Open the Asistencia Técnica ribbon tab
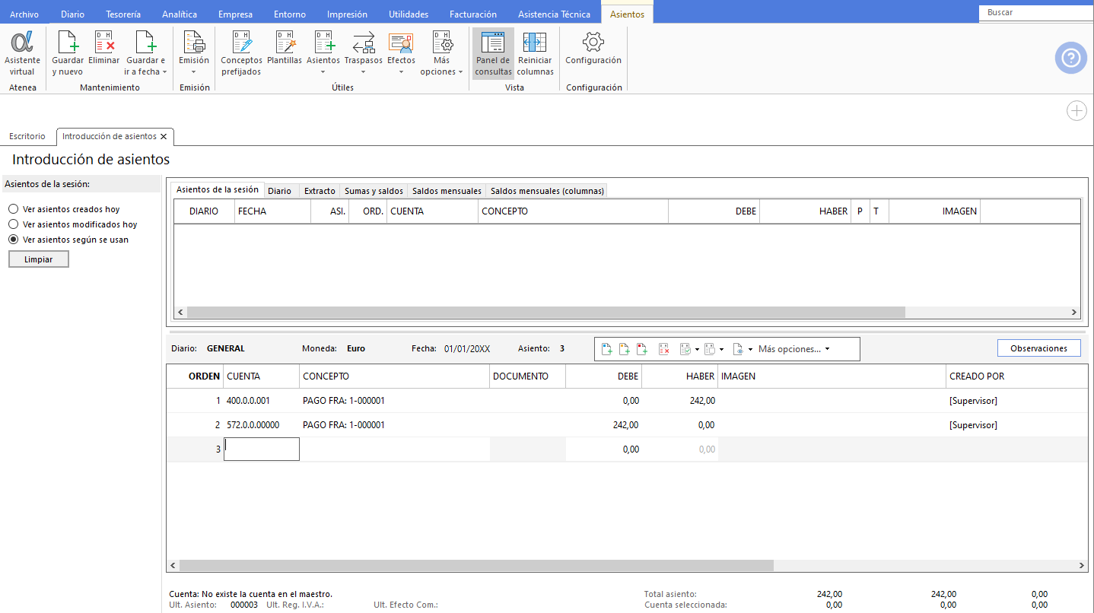Viewport: 1094px width, 613px height. coord(554,14)
